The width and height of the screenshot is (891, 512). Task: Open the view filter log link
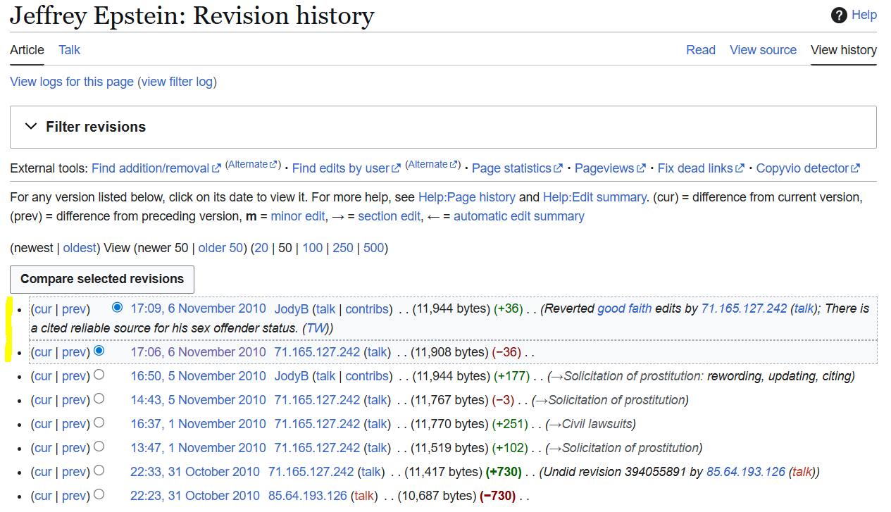point(177,82)
